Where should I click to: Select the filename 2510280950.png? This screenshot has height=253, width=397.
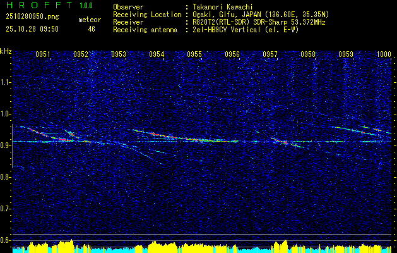(32, 17)
